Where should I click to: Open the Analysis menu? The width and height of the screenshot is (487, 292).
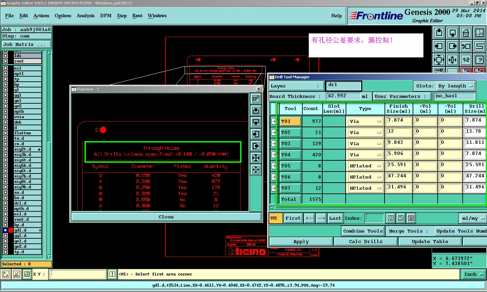[86, 16]
